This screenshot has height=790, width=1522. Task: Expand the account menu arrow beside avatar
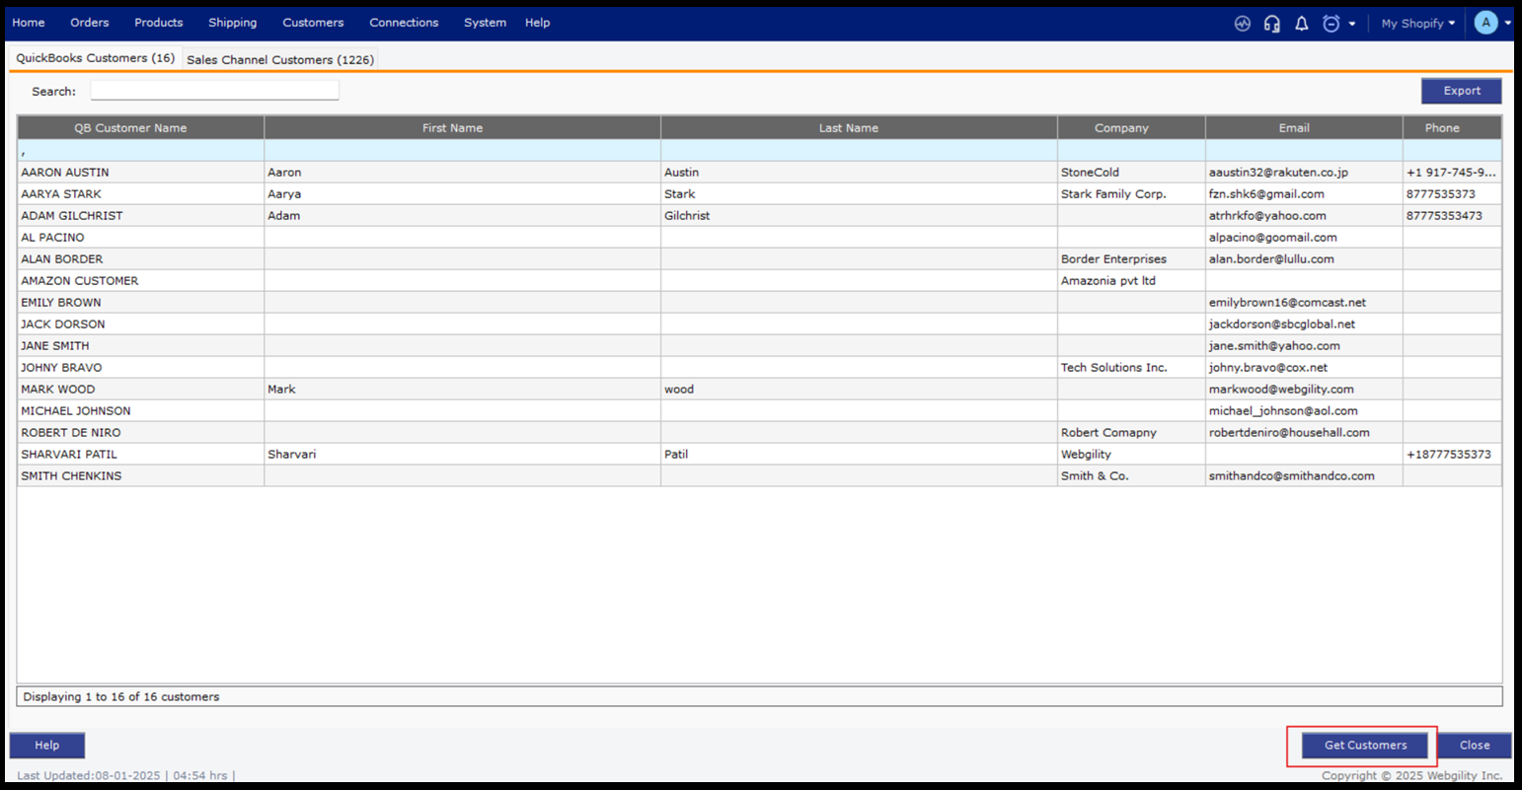point(1508,24)
